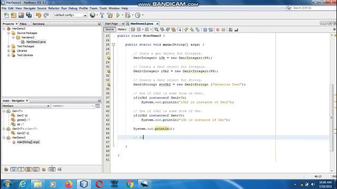Close the HierDemo3.java editor tab
This screenshot has width=337, height=189.
157,24
